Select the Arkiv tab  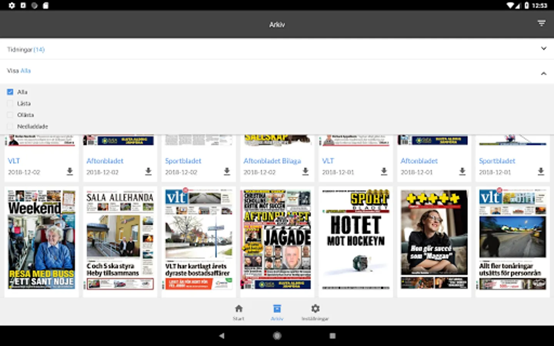(x=277, y=312)
